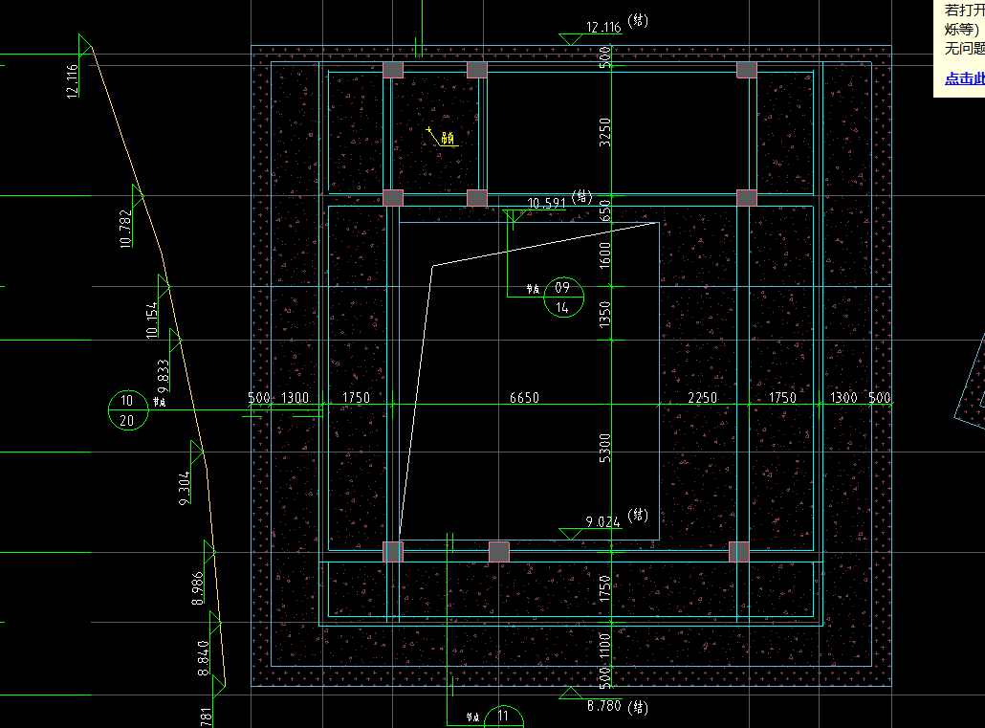Pick the 3250 vertical dimension text
Image resolution: width=985 pixels, height=728 pixels.
coord(605,132)
